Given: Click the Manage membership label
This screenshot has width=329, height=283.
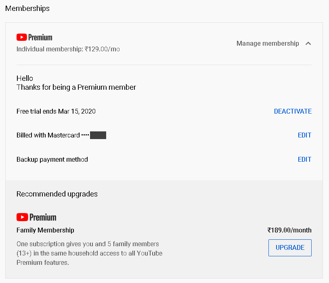Looking at the screenshot, I should (x=268, y=43).
